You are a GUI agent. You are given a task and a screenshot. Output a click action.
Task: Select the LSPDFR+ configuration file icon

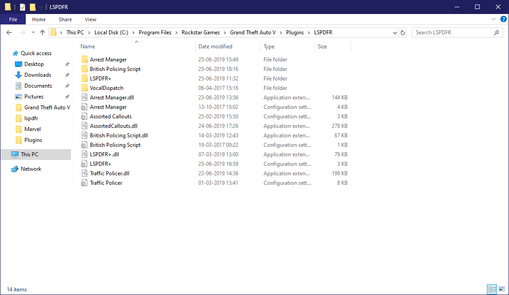84,164
